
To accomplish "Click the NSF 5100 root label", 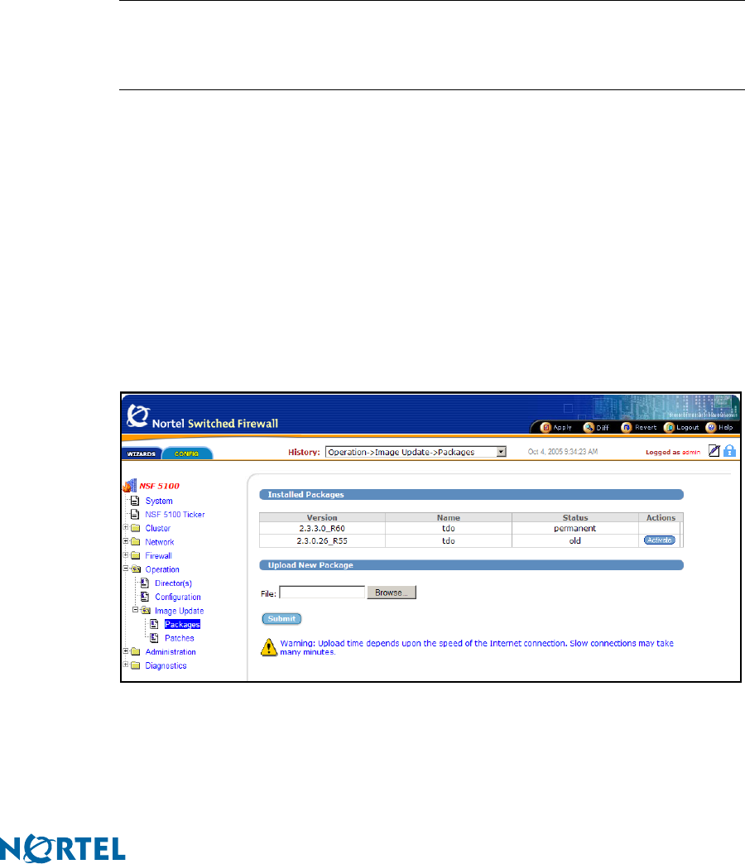I will click(x=159, y=486).
